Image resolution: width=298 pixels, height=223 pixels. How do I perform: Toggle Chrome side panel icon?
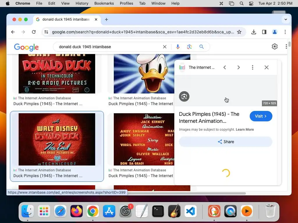[264, 32]
